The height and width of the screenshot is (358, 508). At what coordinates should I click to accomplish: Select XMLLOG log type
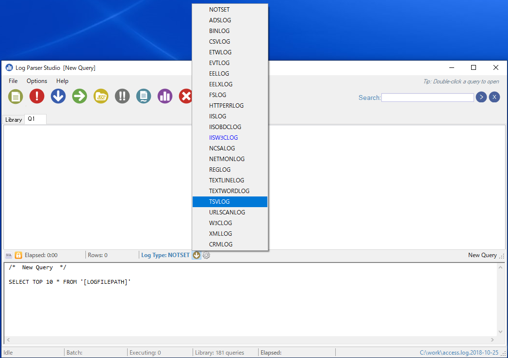(x=230, y=234)
